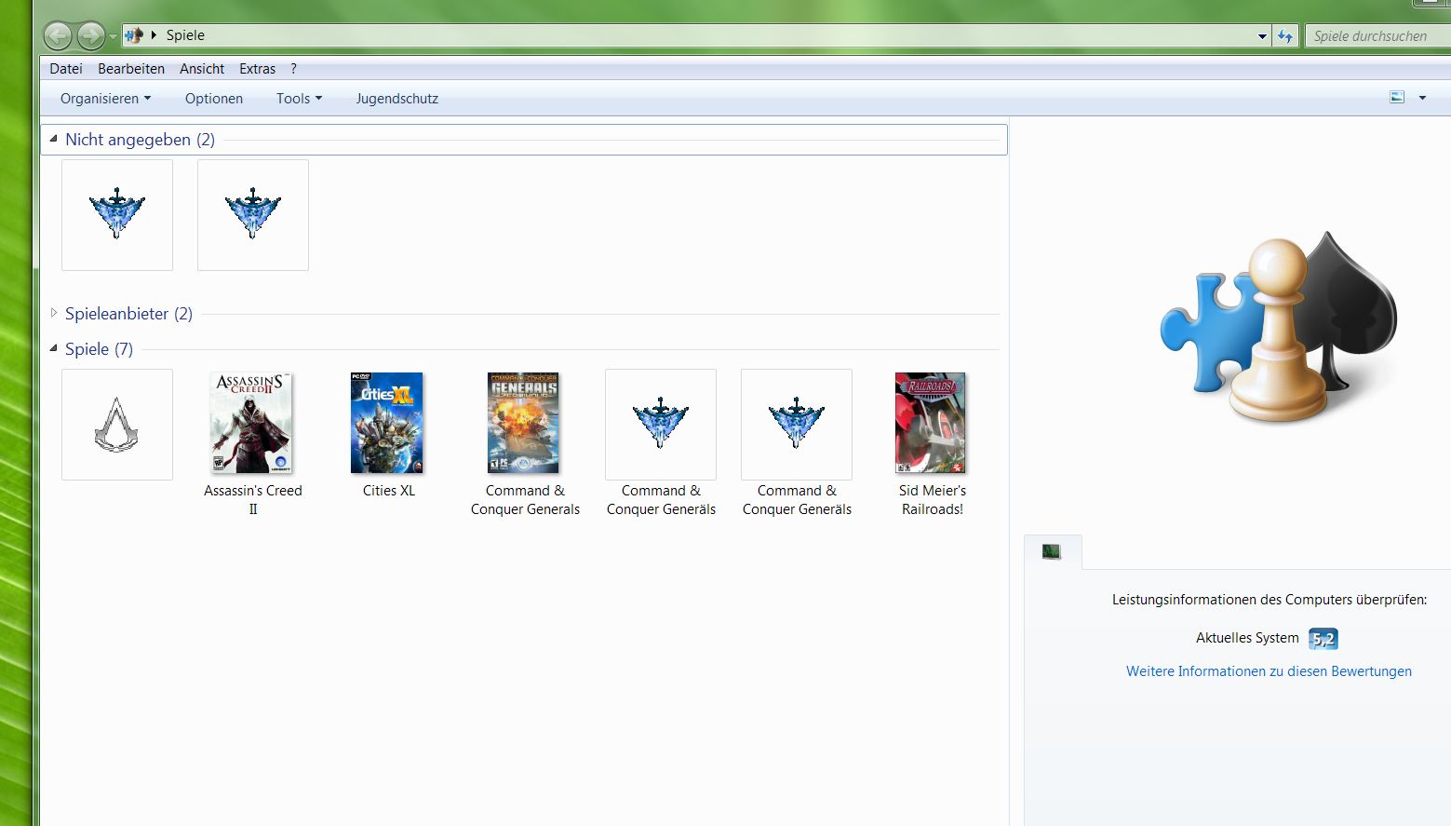Collapse the 'Spiele (7)' group
Image resolution: width=1451 pixels, height=826 pixels.
pos(53,348)
